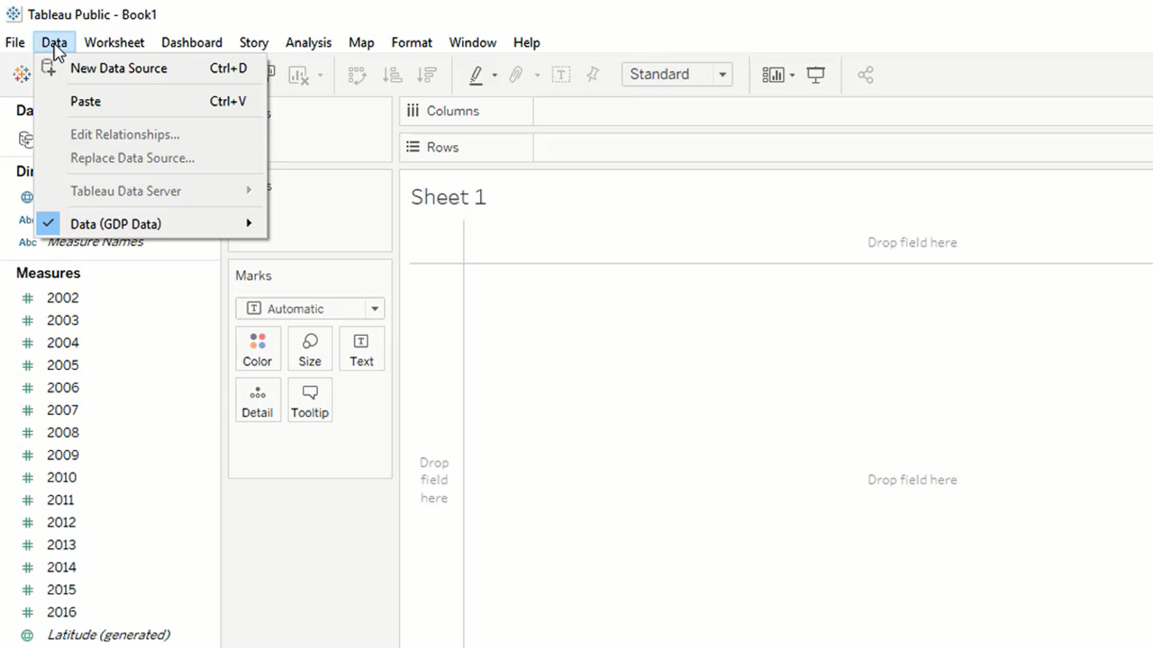Click the Swap Rows and Columns icon

pos(357,76)
